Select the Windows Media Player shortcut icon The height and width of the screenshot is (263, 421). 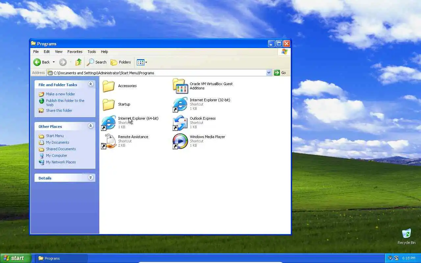(x=180, y=141)
